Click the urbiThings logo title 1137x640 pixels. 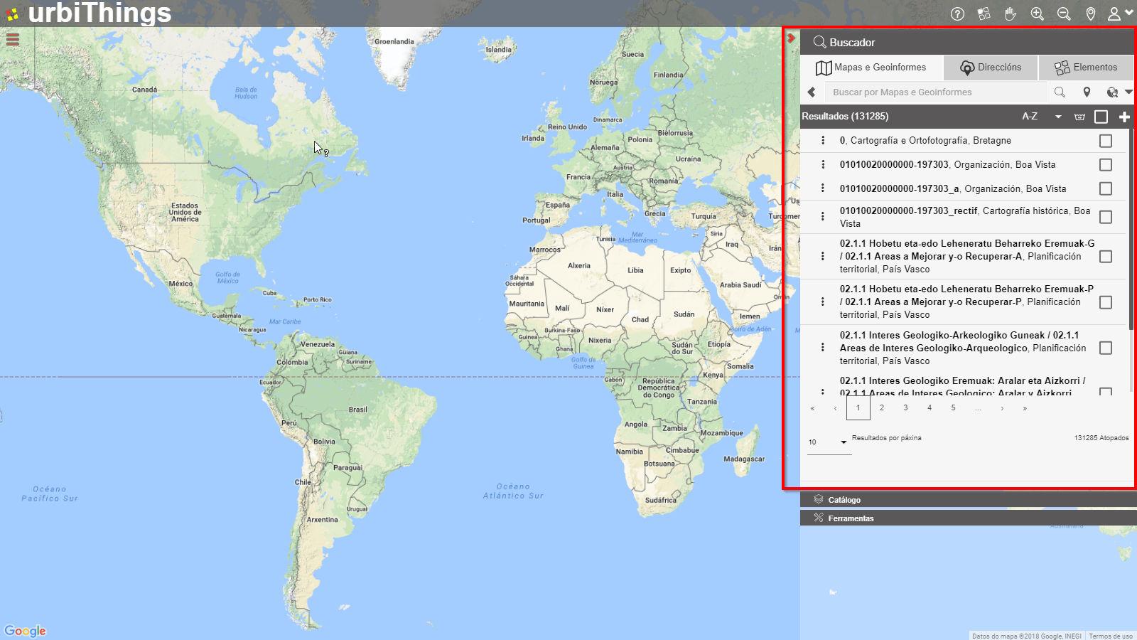[99, 13]
